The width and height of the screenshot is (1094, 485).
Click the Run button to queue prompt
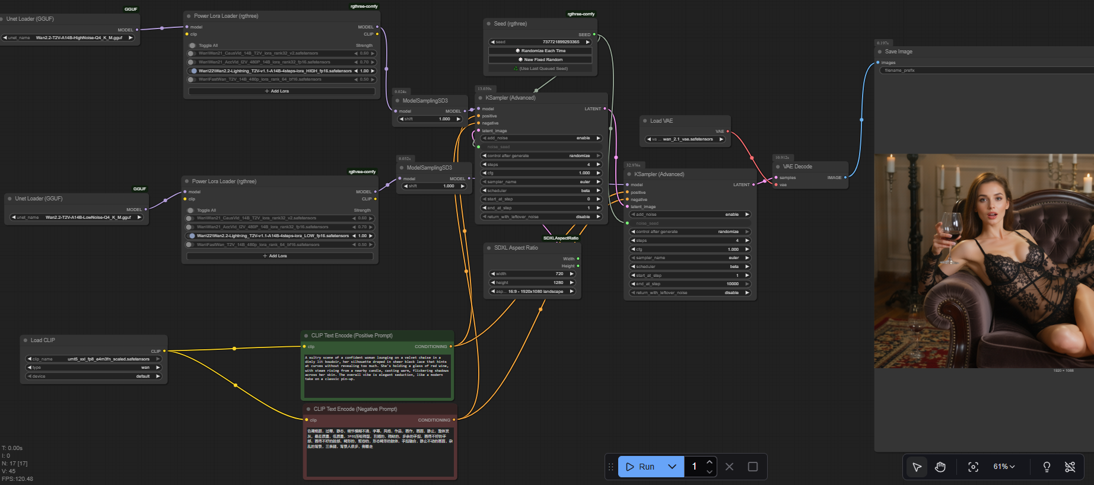(641, 467)
